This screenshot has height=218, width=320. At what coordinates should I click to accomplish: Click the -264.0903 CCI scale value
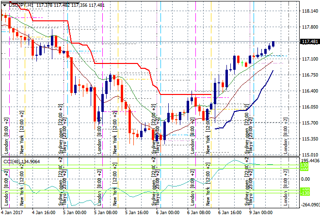(x=310, y=205)
